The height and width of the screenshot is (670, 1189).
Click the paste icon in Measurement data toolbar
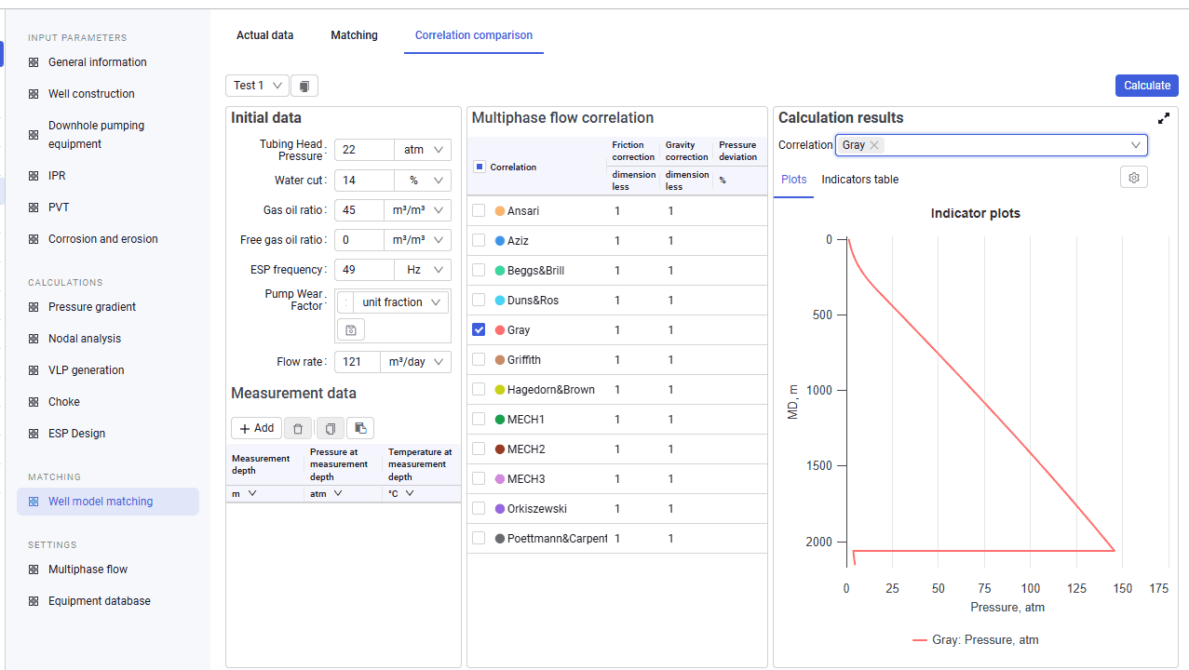360,428
